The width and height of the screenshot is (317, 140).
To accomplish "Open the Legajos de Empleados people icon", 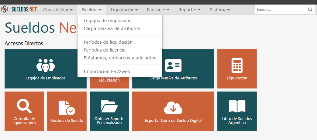I will 46,65.
